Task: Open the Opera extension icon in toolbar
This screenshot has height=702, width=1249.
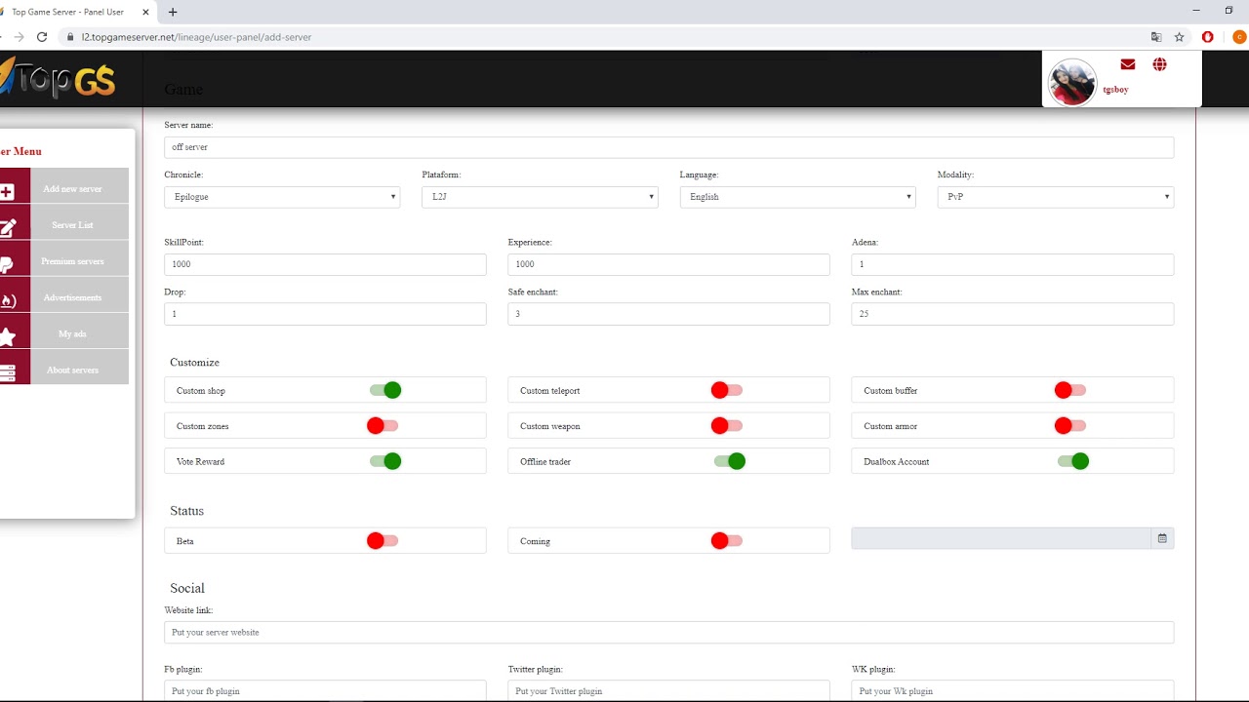Action: click(1208, 37)
